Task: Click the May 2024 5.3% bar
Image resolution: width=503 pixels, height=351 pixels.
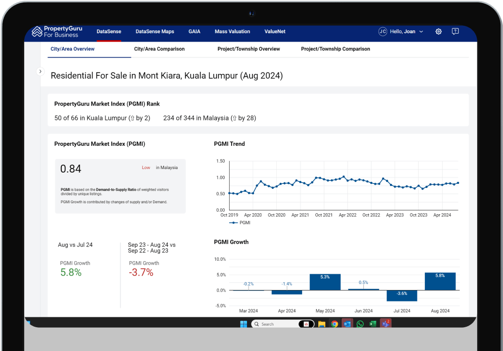Action: pyautogui.click(x=325, y=282)
